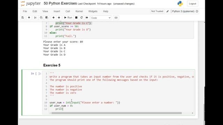This screenshot has width=223, height=125.
Task: Click output line 'Your Grade is D'
Action: click(x=54, y=55)
